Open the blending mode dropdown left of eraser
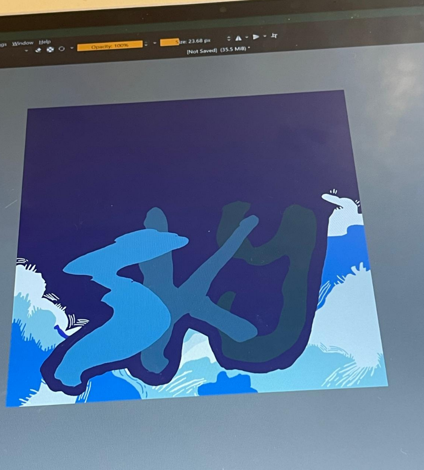This screenshot has width=424, height=470. click(x=26, y=50)
